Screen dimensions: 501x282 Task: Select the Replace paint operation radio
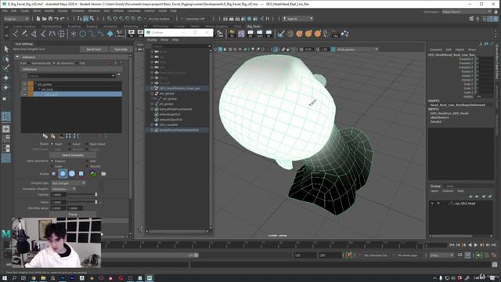pyautogui.click(x=52, y=161)
